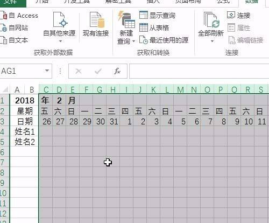This screenshot has width=269, height=223.
Task: Import data with 自网站 icon
Action: [x=4, y=28]
